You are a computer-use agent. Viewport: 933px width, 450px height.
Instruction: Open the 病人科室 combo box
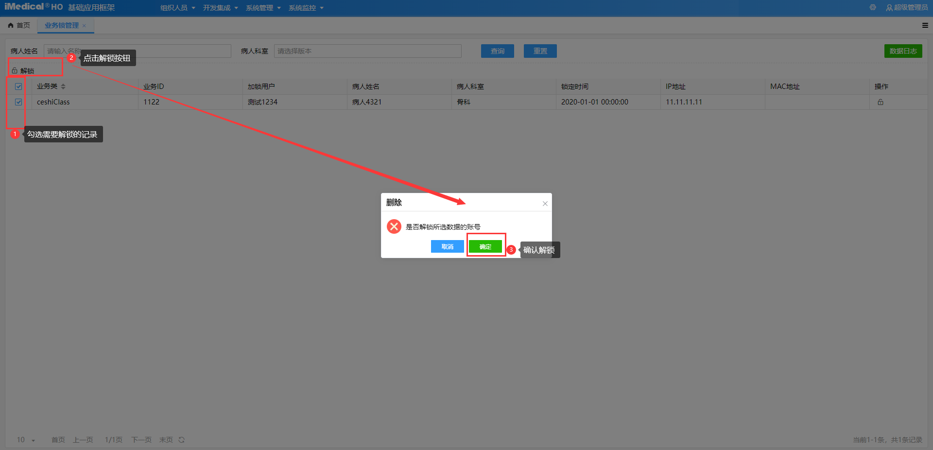point(367,51)
